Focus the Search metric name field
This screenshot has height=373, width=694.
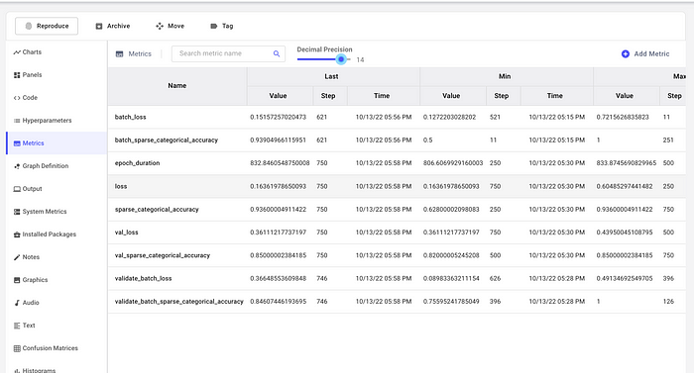228,53
